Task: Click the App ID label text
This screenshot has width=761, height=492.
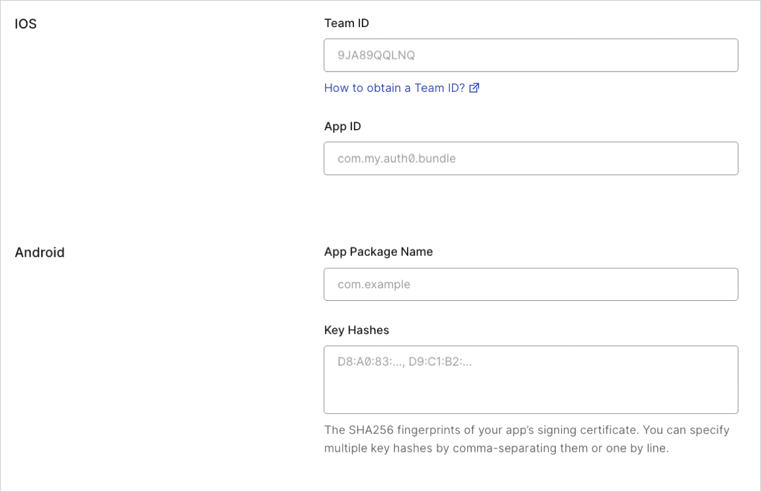Action: (342, 126)
